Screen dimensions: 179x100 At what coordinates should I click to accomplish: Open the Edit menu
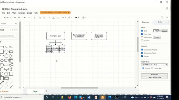(9, 13)
